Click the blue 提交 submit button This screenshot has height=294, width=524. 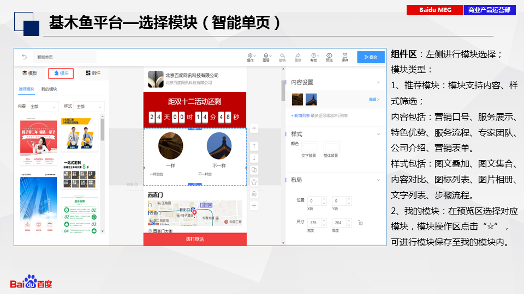(371, 57)
